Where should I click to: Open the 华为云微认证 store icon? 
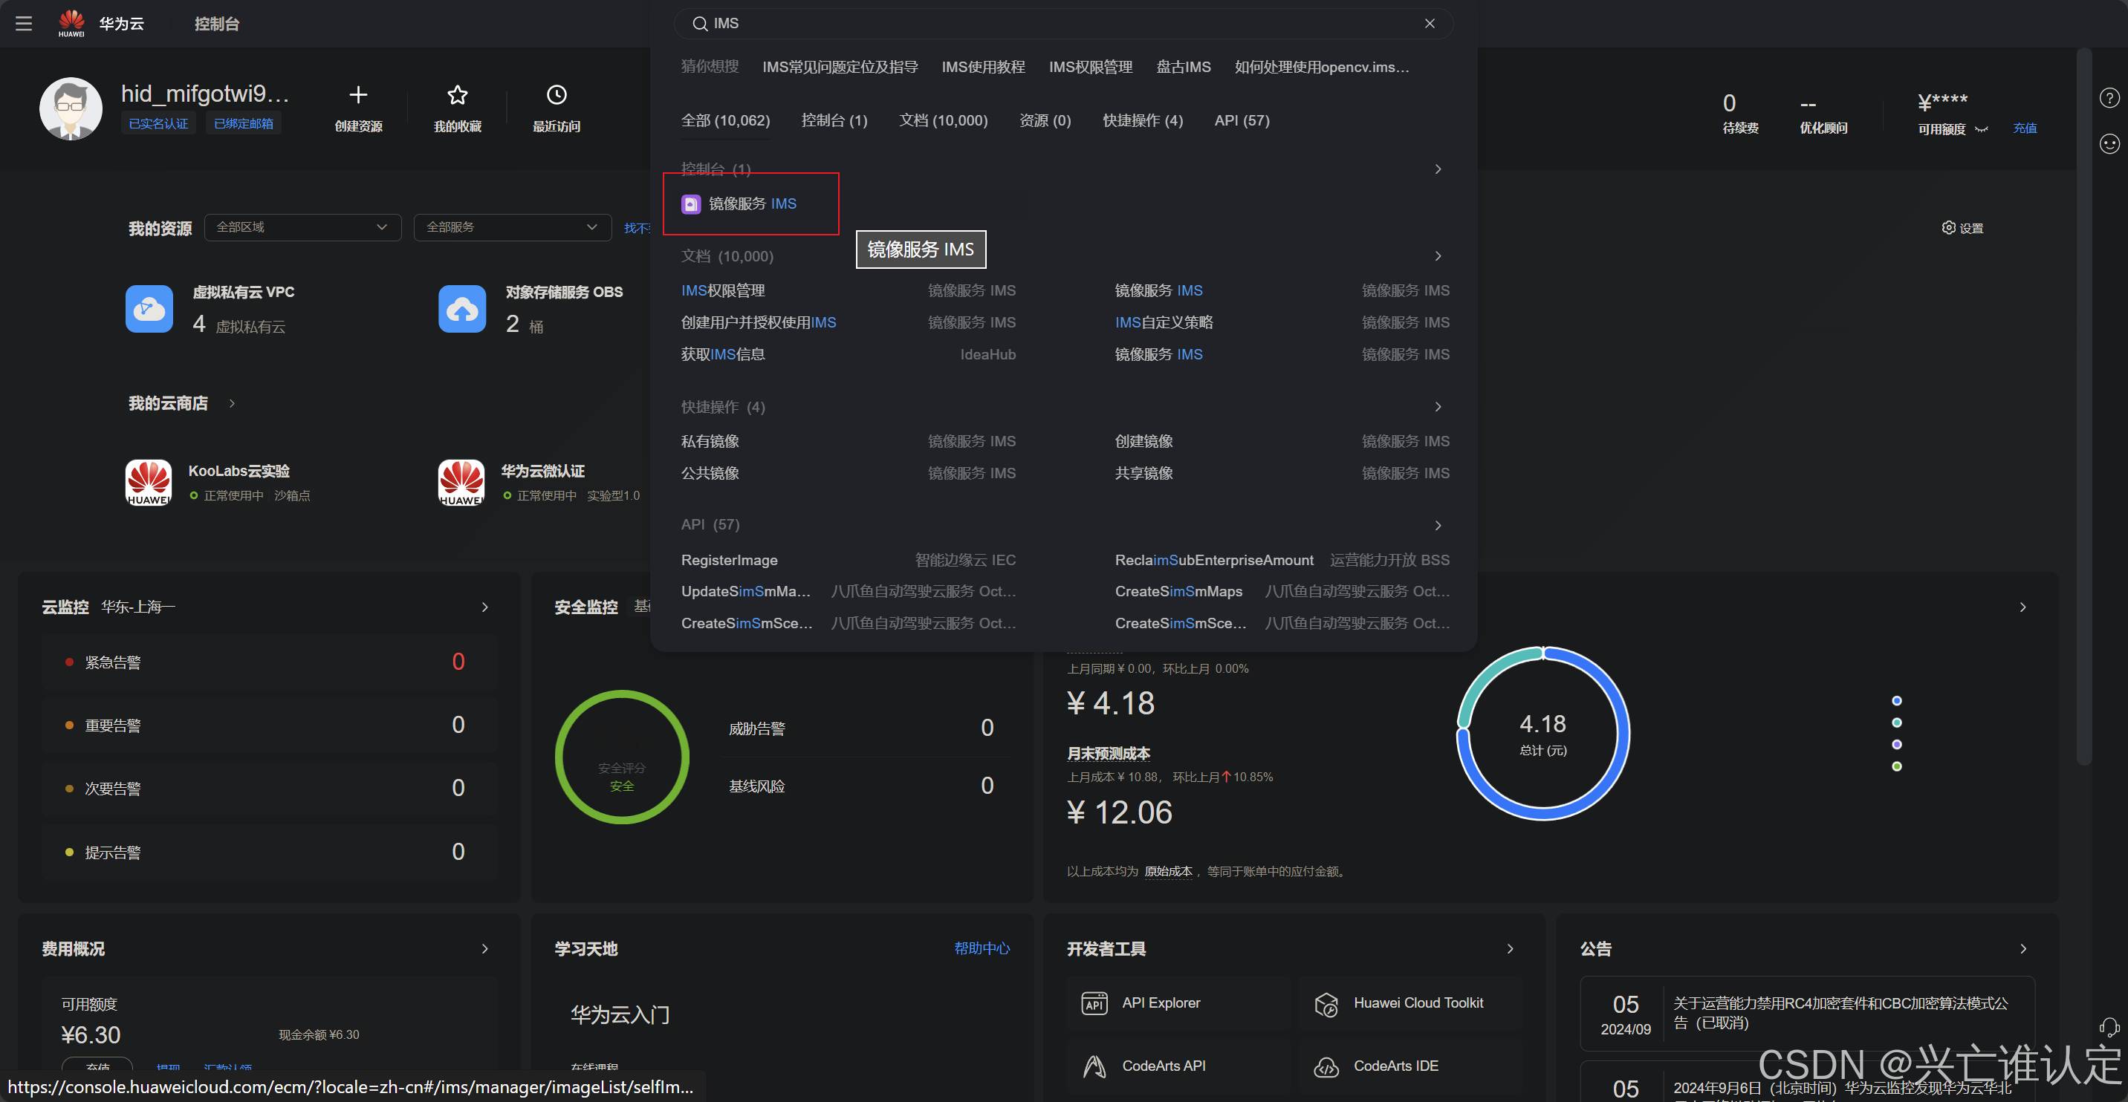461,482
